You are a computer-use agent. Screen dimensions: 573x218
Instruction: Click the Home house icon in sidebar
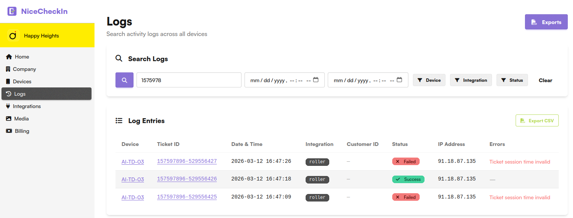(x=9, y=57)
